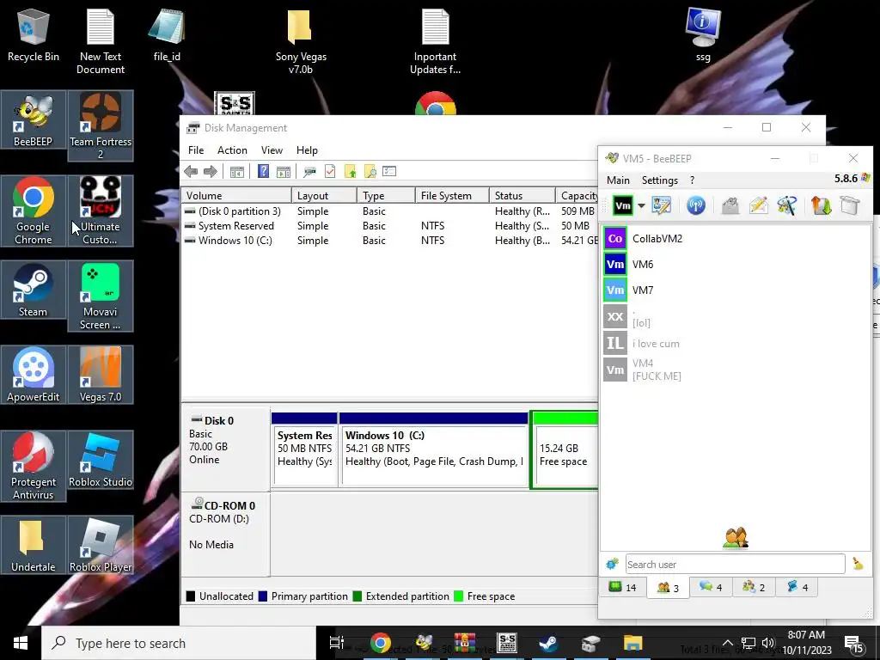The height and width of the screenshot is (660, 880).
Task: Click the yellow note with magnifier icon
Action: pyautogui.click(x=370, y=171)
